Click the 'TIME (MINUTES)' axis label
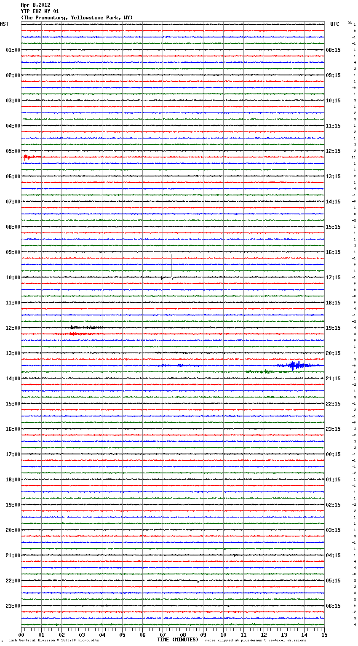 click(178, 640)
